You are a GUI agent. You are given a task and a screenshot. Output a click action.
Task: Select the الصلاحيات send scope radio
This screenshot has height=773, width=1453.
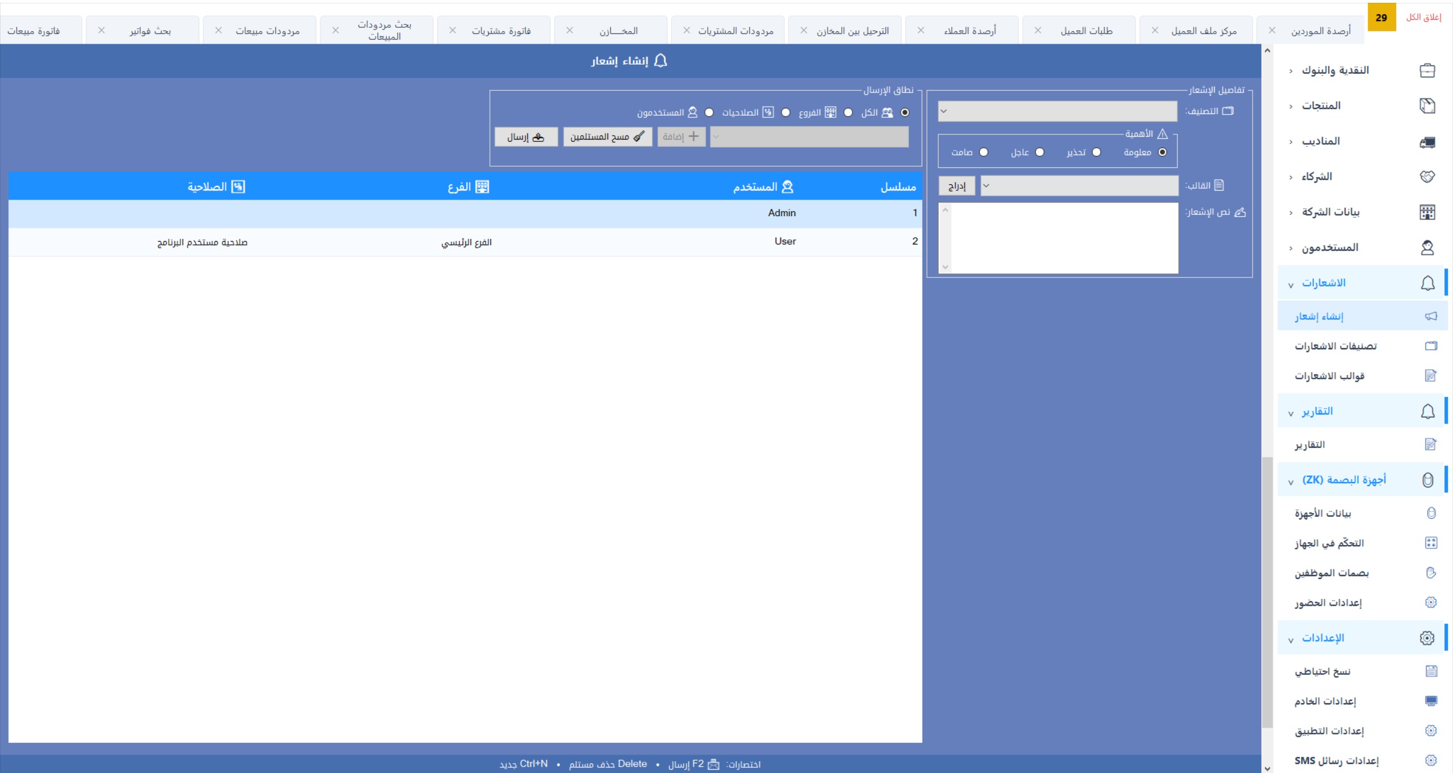tap(786, 112)
